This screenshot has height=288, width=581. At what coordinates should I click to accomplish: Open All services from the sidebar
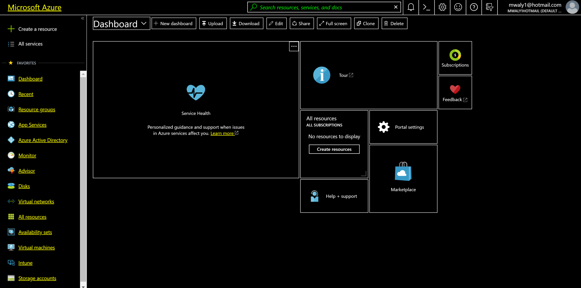(x=30, y=44)
